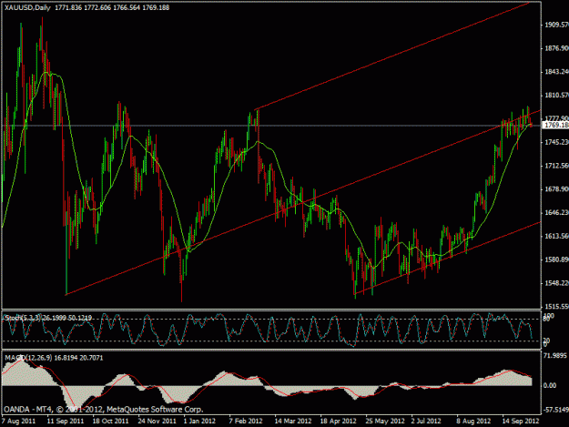Select the upper red channel trendline

391,56
